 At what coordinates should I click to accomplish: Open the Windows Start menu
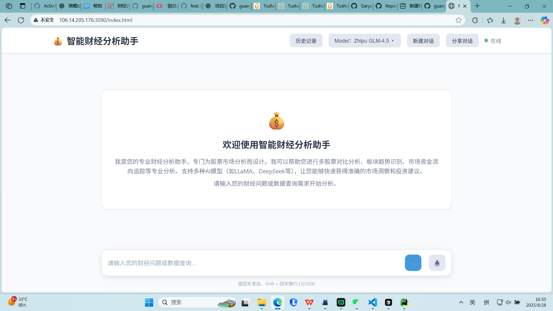click(x=149, y=302)
